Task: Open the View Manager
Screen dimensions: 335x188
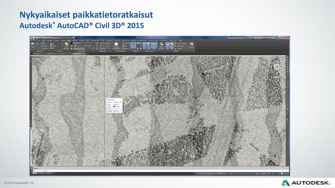Action: tap(66, 46)
